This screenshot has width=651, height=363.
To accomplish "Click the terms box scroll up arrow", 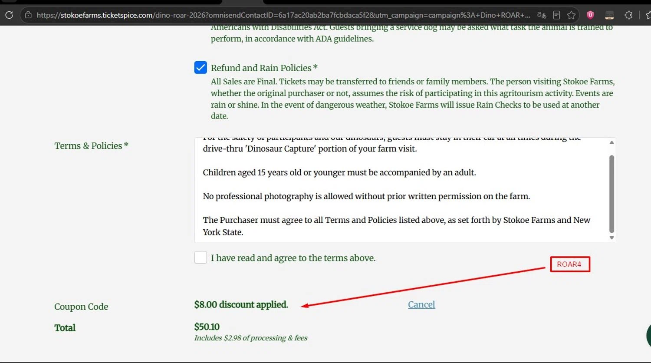I will tap(612, 142).
